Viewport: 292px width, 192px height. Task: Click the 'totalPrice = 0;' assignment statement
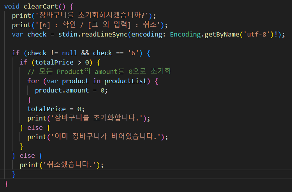click(56, 109)
